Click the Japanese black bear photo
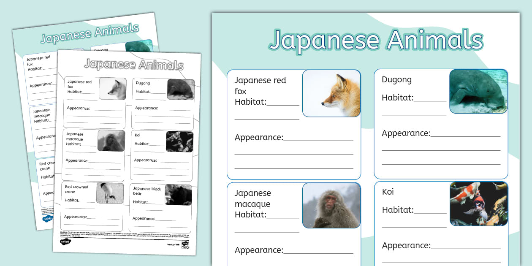 178,195
